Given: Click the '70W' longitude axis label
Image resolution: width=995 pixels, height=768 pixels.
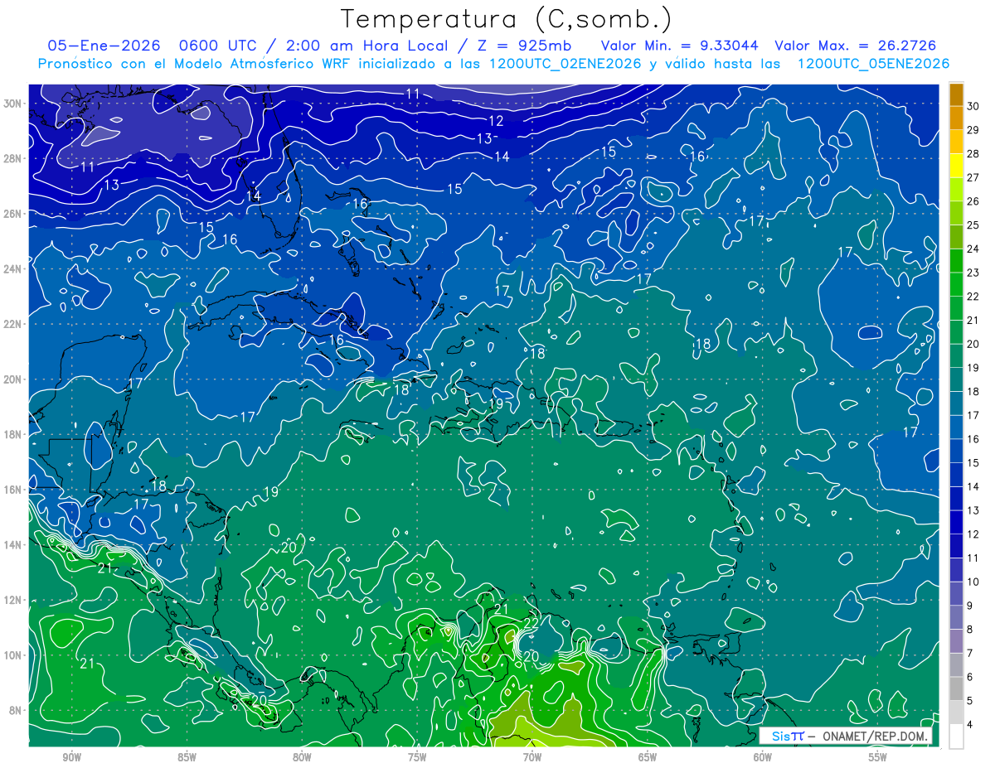Looking at the screenshot, I should point(532,758).
